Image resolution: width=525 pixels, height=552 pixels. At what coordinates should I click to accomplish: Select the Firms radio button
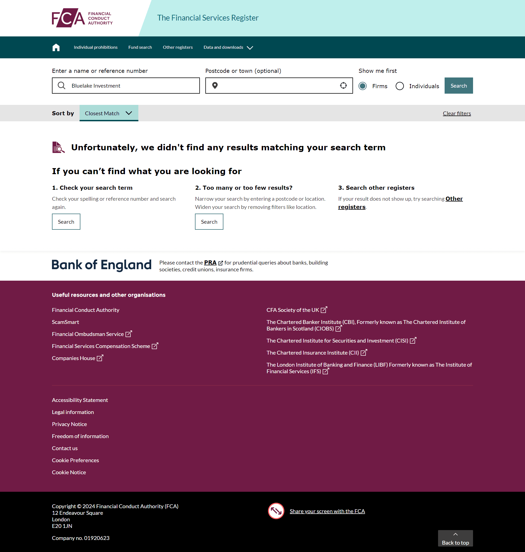(363, 86)
